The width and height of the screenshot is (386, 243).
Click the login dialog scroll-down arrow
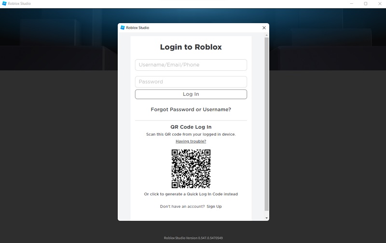point(266,218)
